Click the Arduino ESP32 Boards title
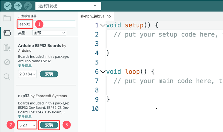This screenshot has width=223, height=132. (x=40, y=46)
